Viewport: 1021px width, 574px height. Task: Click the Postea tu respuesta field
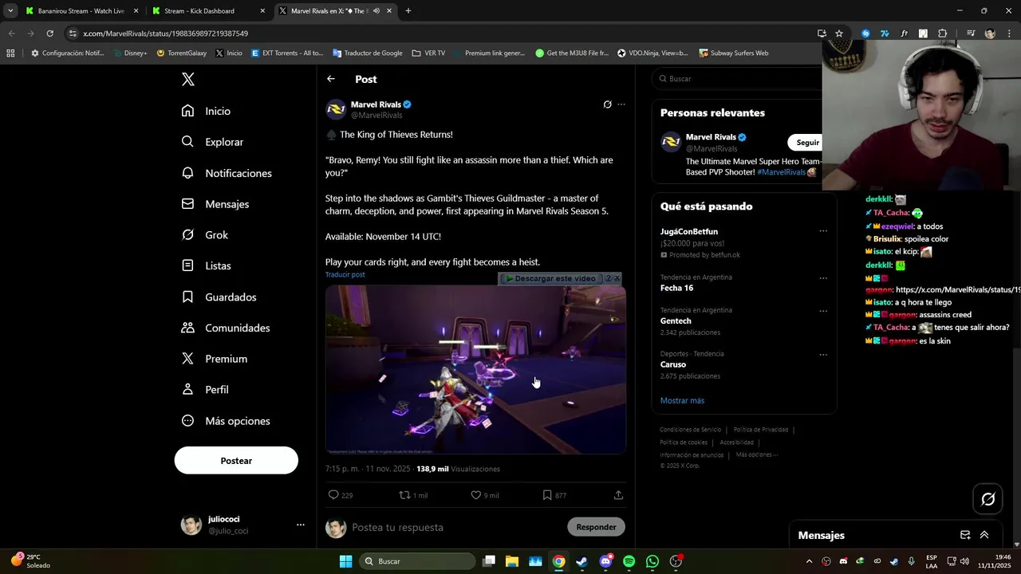455,527
